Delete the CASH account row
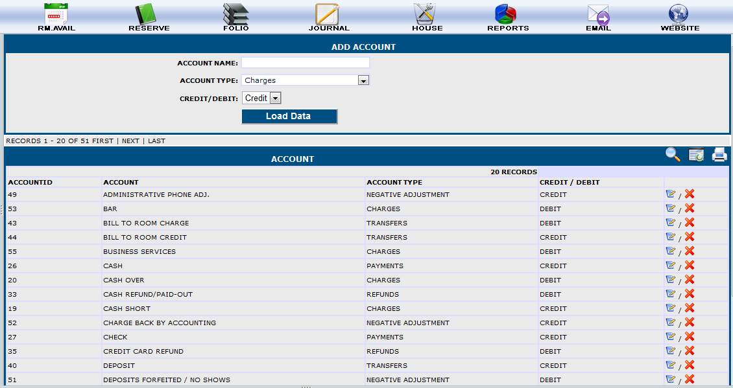This screenshot has width=733, height=388. pos(690,265)
